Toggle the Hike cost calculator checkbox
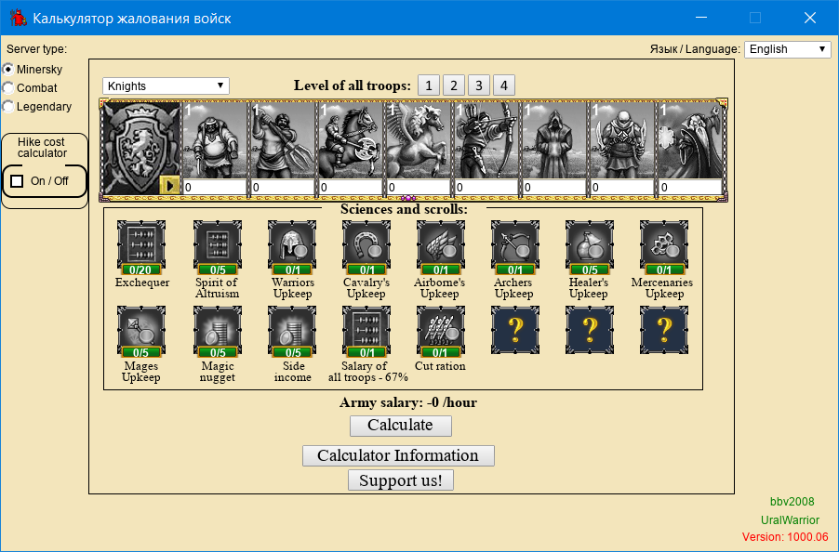The image size is (839, 552). (x=17, y=180)
